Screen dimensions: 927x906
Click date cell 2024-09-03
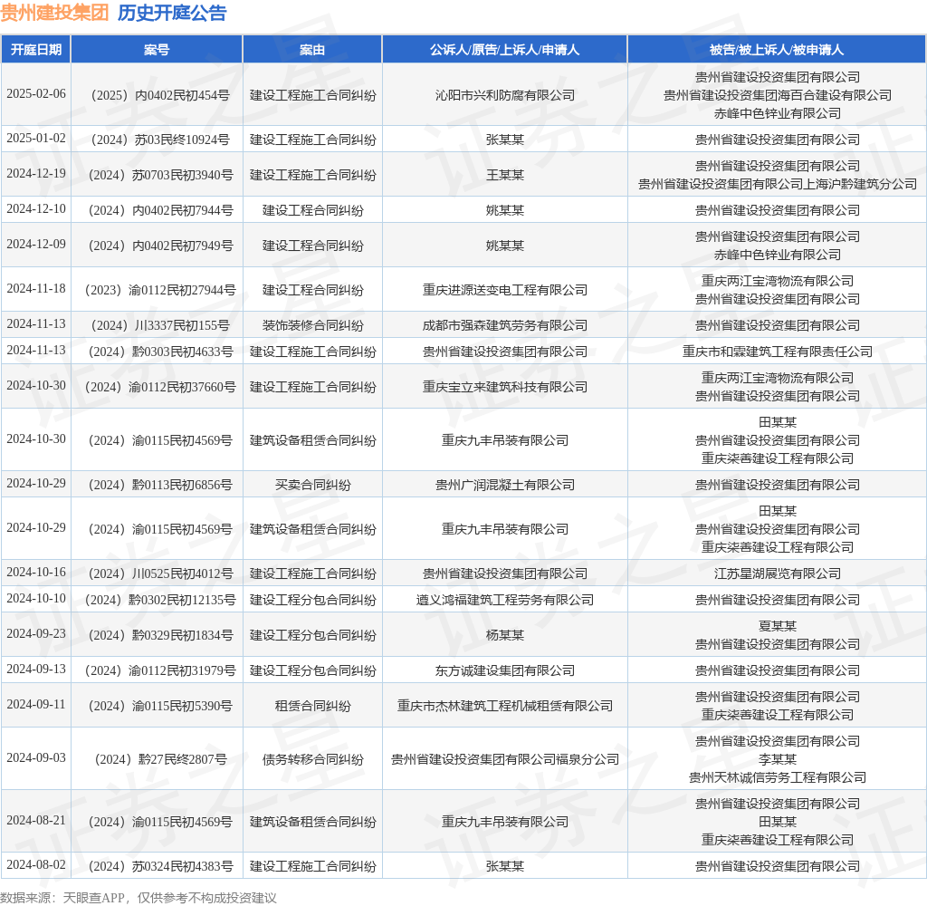click(x=36, y=758)
